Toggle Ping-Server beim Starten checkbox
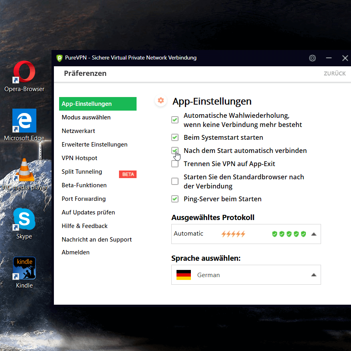This screenshot has height=351, width=351. click(x=175, y=199)
